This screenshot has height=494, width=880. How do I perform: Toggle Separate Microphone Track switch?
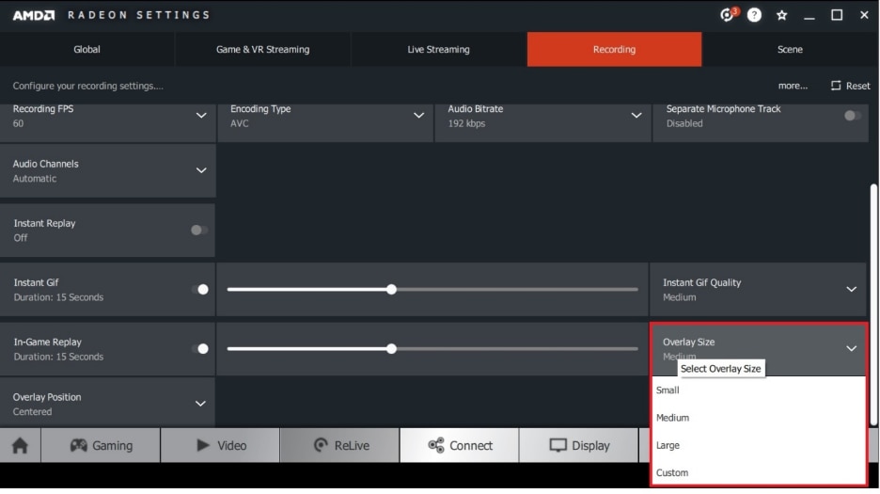(x=852, y=115)
